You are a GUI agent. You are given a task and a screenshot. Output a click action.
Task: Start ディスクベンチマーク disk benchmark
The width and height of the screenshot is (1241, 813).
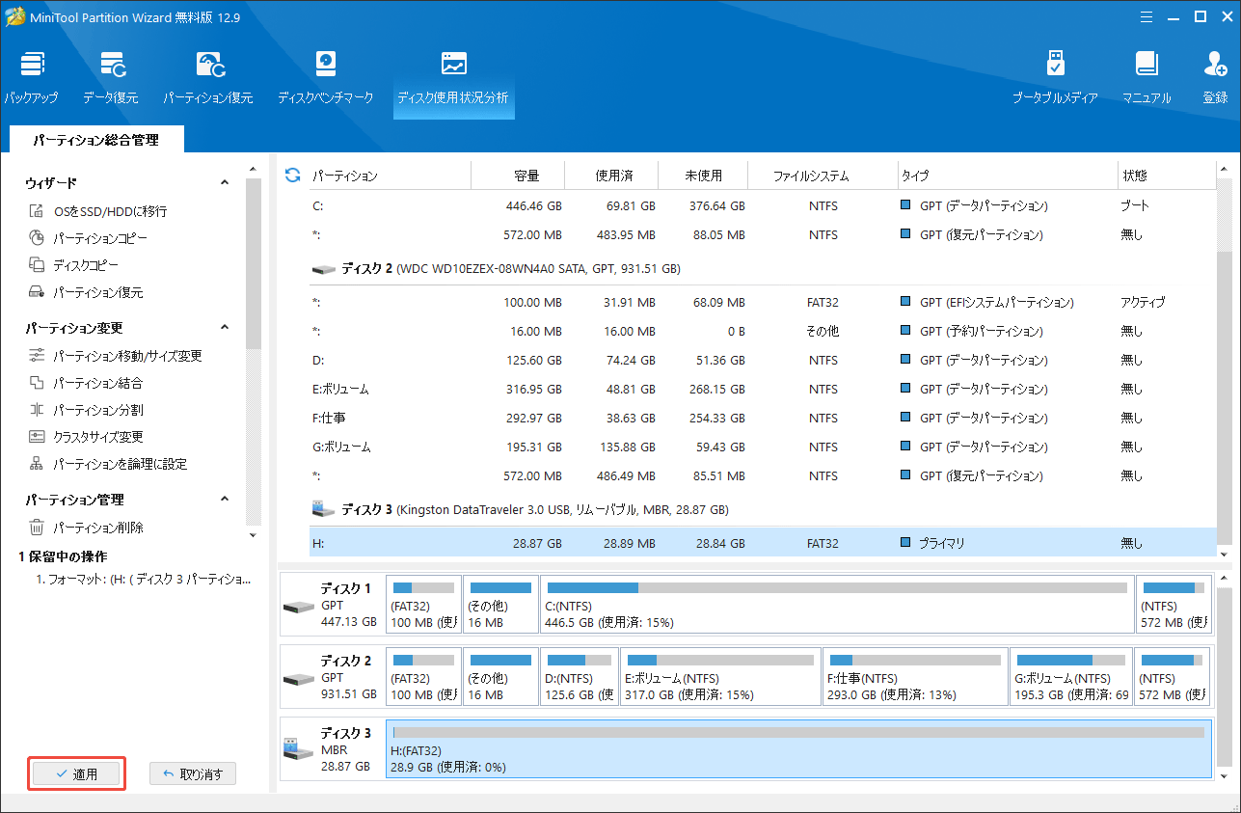[x=325, y=79]
